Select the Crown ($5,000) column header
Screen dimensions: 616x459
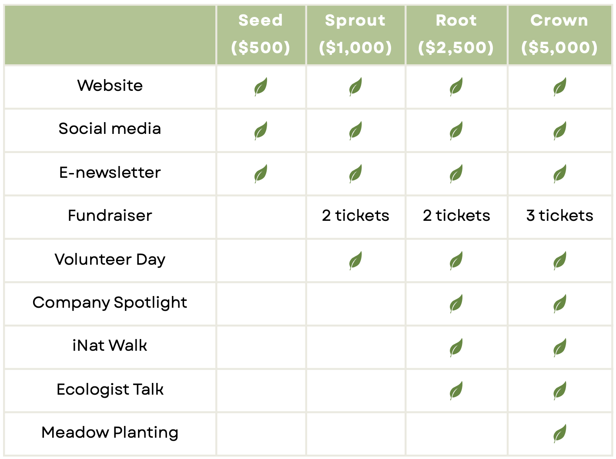pos(559,34)
